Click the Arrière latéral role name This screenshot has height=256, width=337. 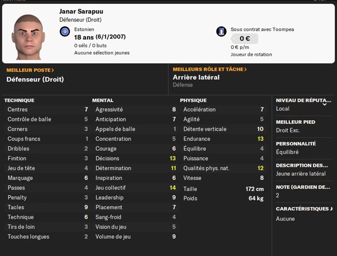[x=196, y=77]
